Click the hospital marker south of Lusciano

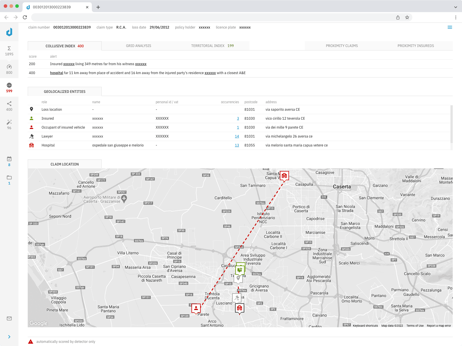240,308
